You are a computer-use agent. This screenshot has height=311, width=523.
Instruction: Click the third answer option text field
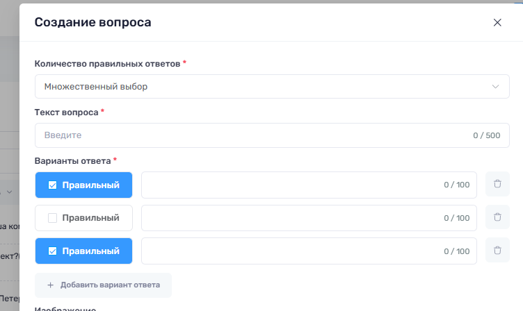coord(309,251)
